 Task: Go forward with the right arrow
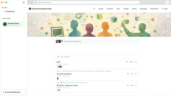click(x=32, y=2)
